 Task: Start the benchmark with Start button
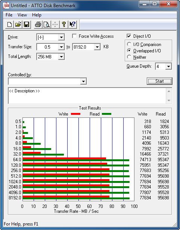(159, 81)
